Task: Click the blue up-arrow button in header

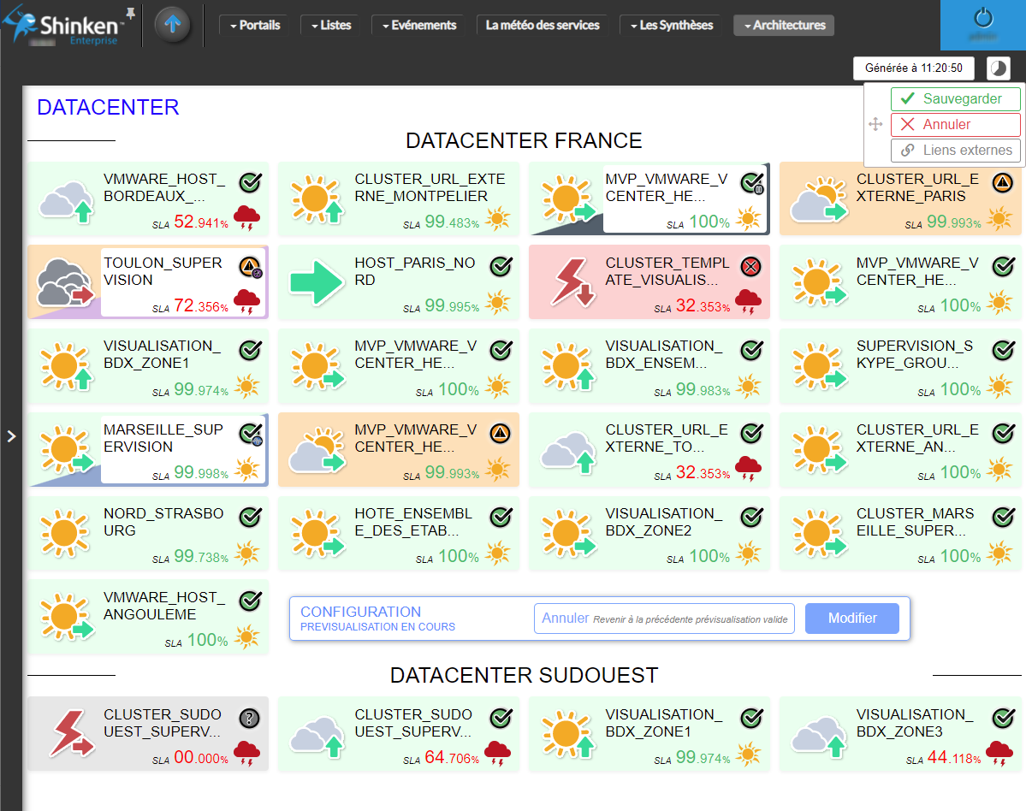Action: point(172,25)
